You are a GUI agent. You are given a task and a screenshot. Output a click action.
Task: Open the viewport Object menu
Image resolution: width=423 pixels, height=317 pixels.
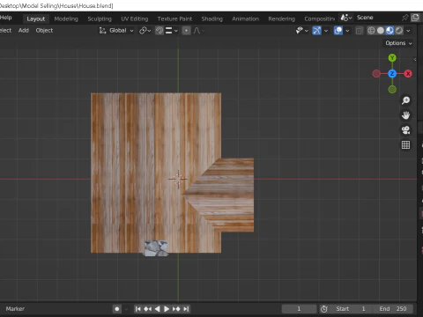coord(44,30)
